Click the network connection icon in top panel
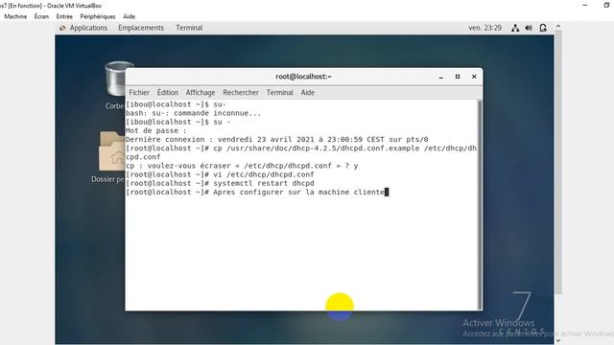 (515, 28)
